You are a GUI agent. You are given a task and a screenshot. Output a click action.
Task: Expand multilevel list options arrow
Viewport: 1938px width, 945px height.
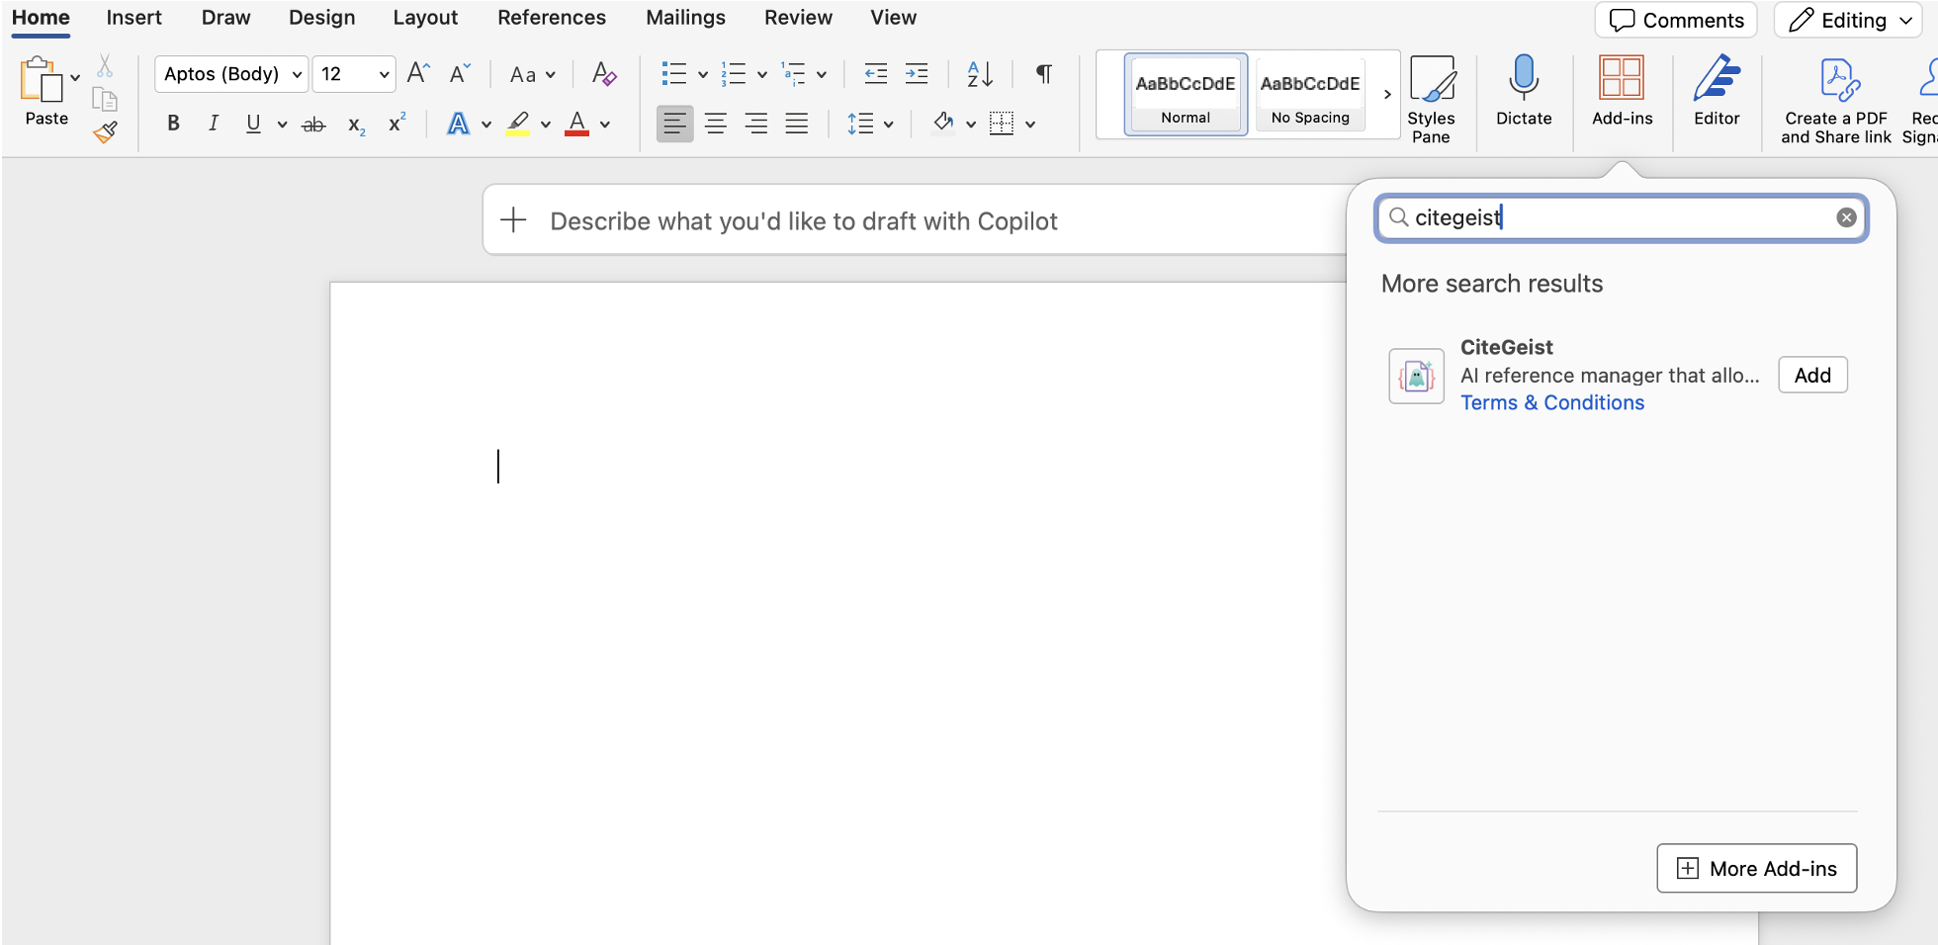coord(822,74)
